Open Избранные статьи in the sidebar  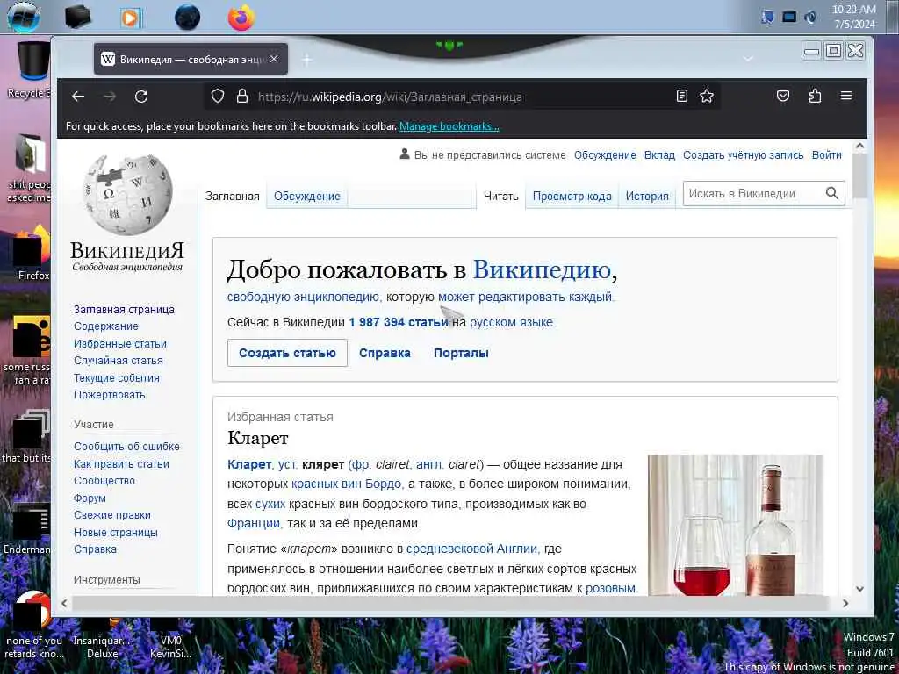(x=119, y=343)
